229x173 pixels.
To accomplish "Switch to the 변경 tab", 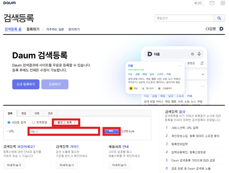I will 23,113.
